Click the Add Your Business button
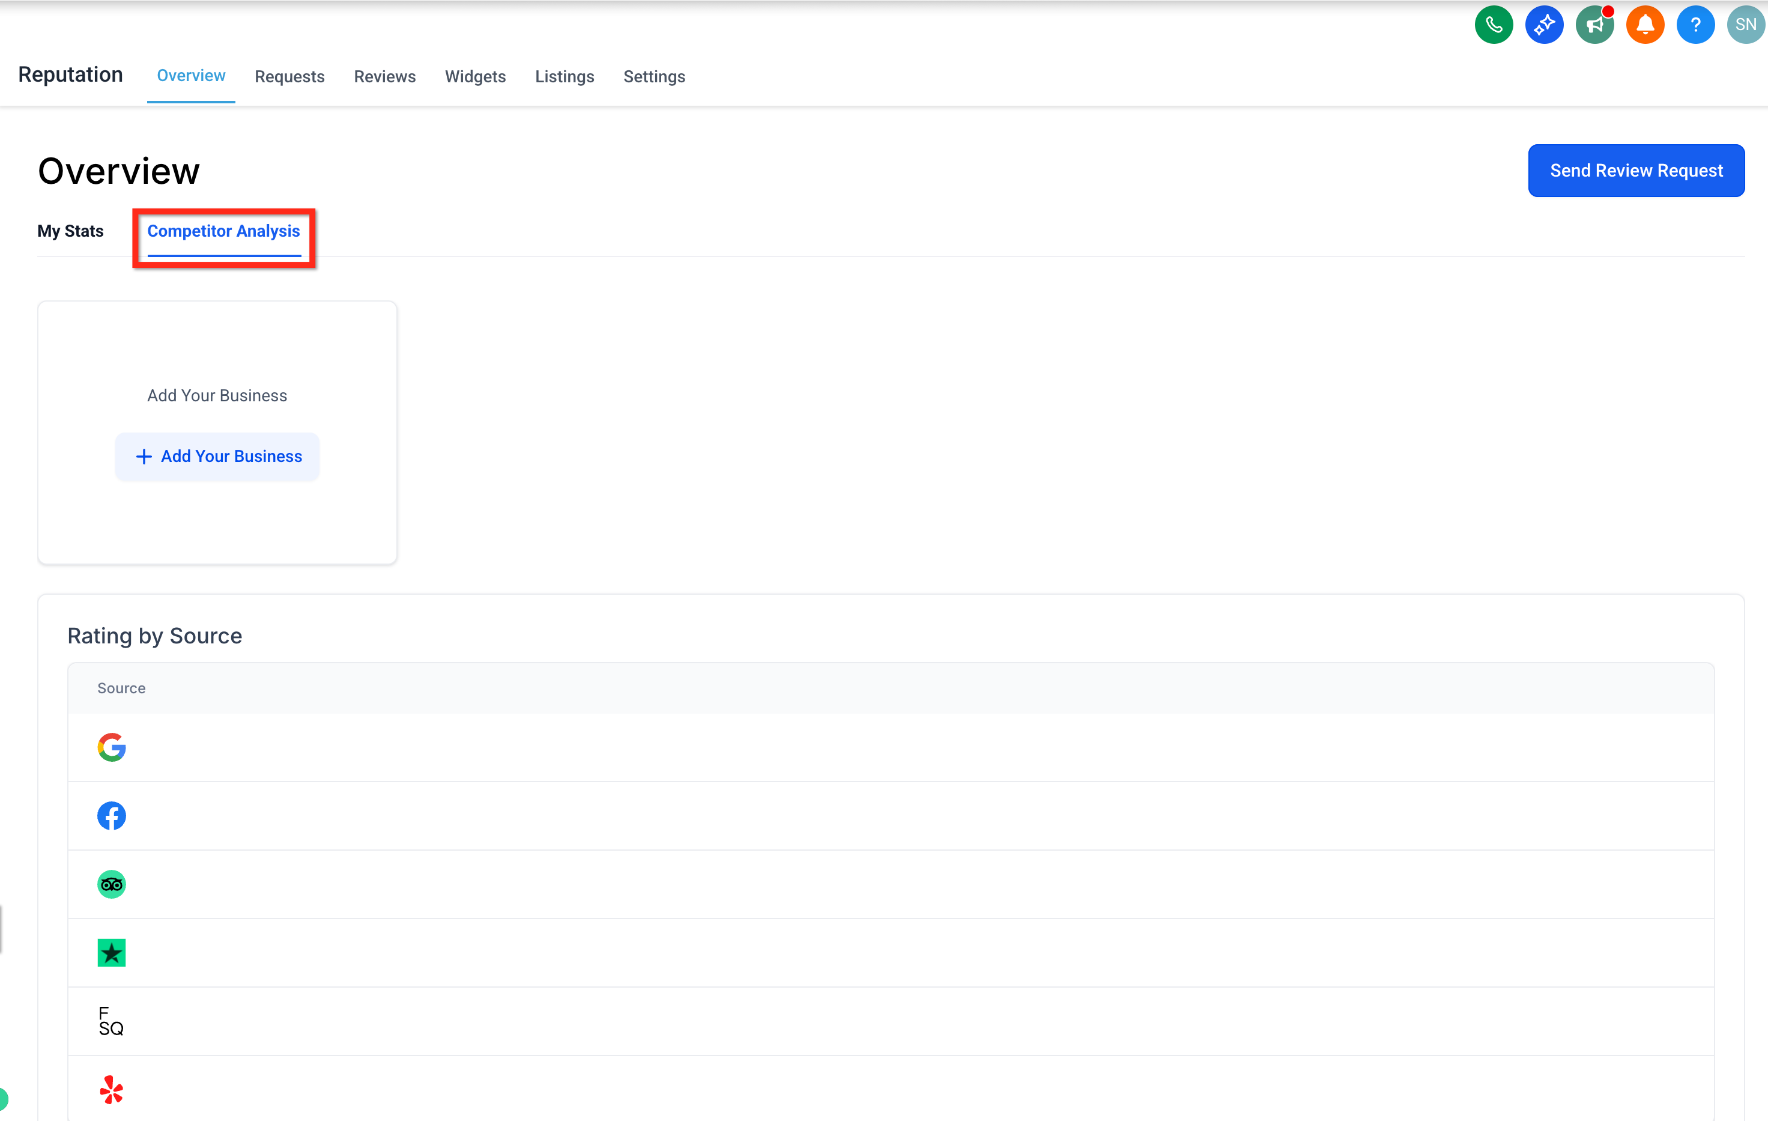 [217, 456]
